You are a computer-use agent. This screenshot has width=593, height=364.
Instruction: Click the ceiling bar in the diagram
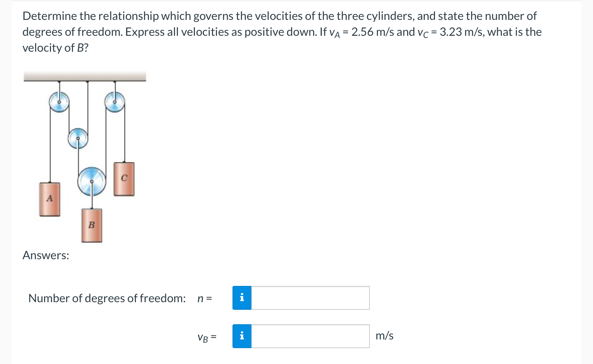[85, 76]
